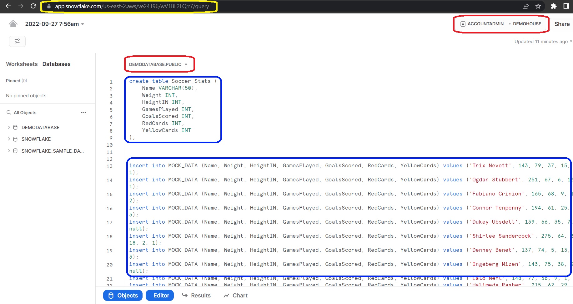Open the filter settings icon button
Viewport: 573px width, 304px height.
coord(17,41)
